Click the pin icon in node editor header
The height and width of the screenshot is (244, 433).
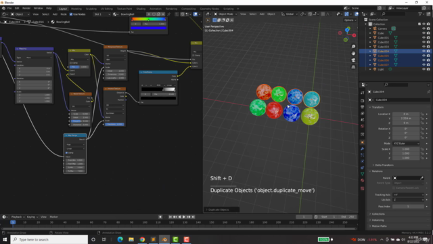click(x=168, y=14)
